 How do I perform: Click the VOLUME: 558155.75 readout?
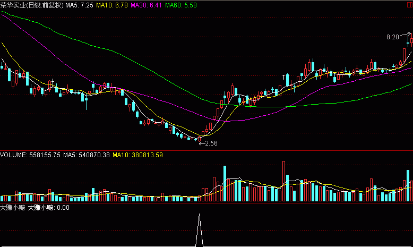tap(30, 155)
